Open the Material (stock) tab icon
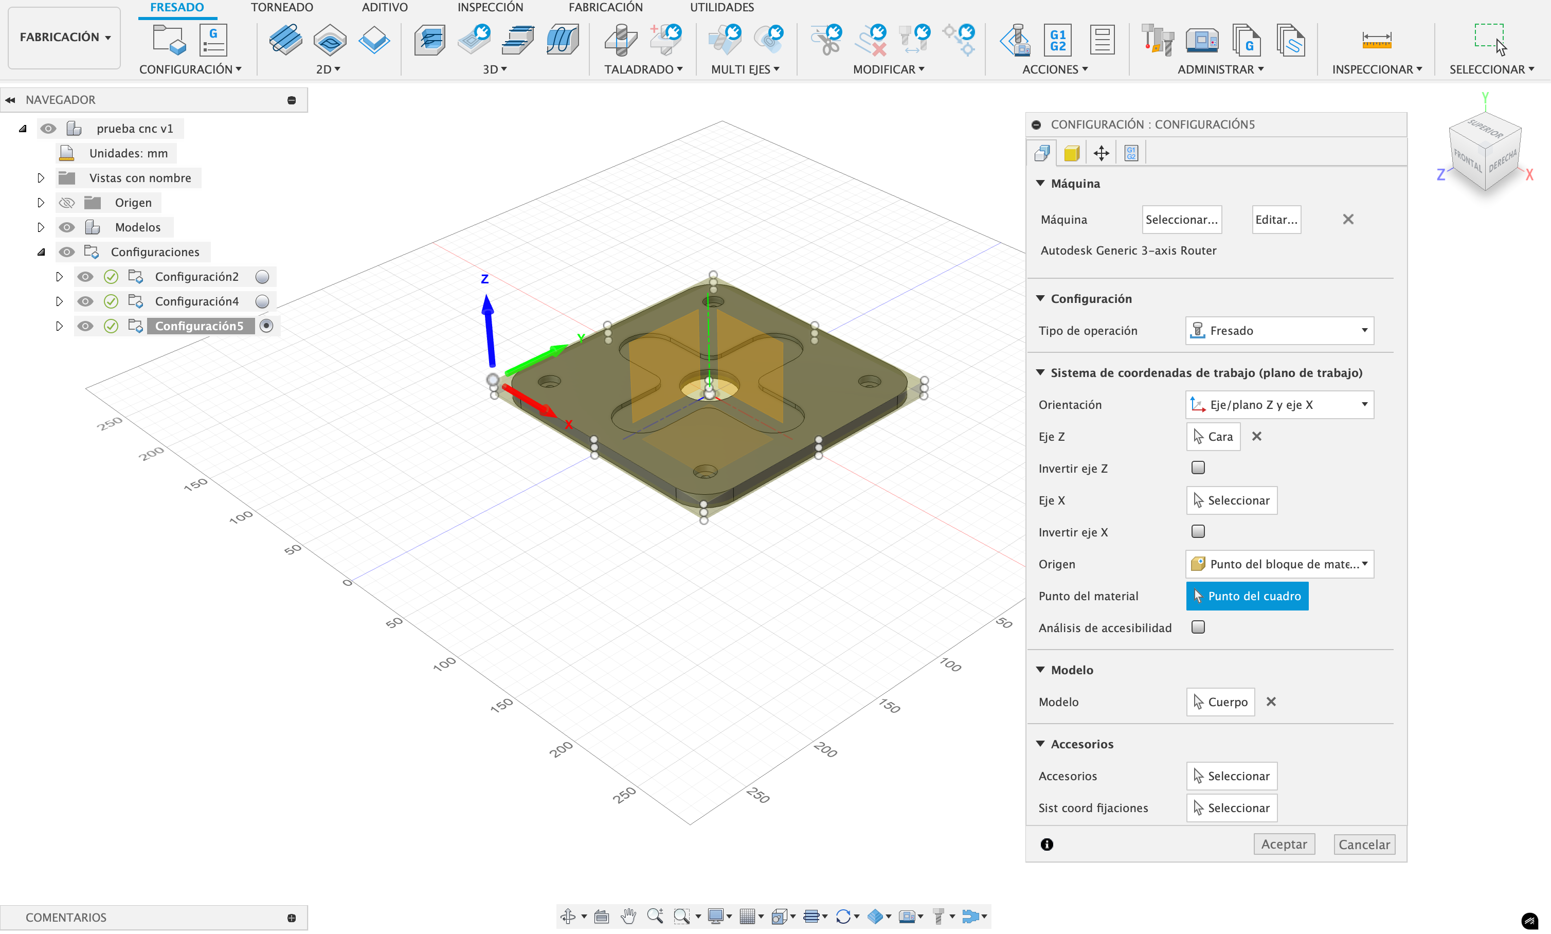 coord(1072,153)
